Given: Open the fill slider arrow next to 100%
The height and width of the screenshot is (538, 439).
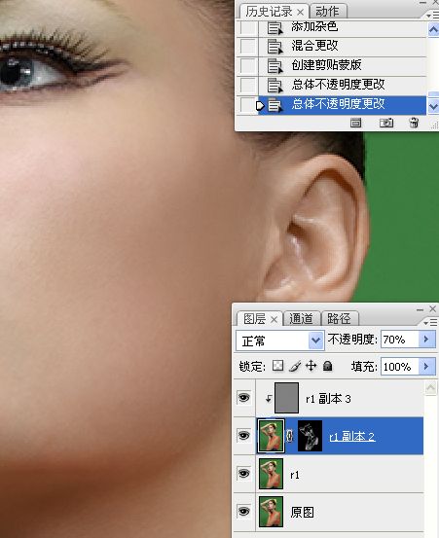Looking at the screenshot, I should coord(426,367).
